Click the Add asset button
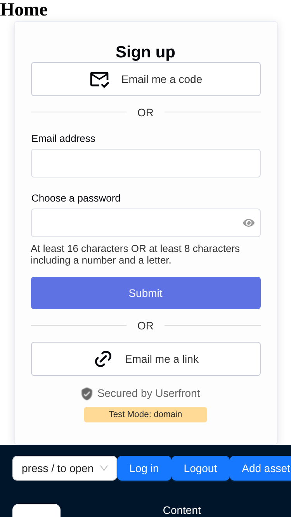This screenshot has height=517, width=291. point(261,468)
